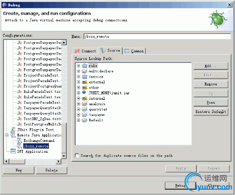Click the ProjectPostgresQue JUnit icon
Image resolution: width=235 pixels, height=195 pixels.
click(20, 86)
